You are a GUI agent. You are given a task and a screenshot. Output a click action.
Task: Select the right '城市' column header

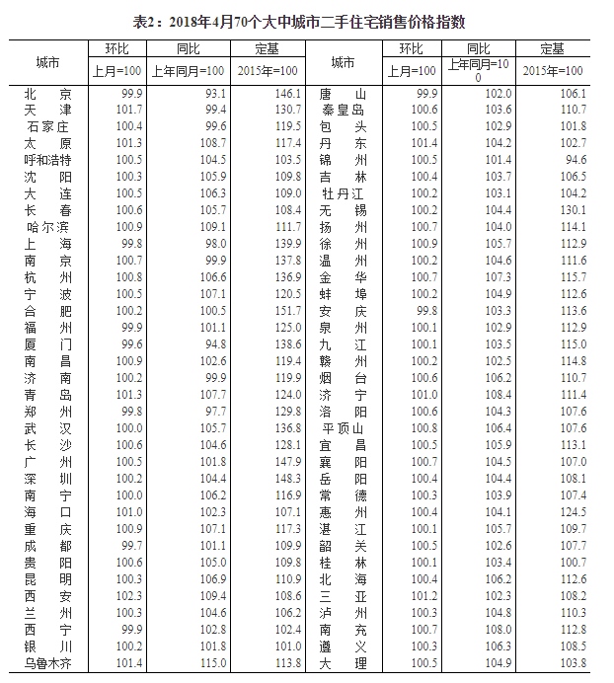(x=343, y=63)
